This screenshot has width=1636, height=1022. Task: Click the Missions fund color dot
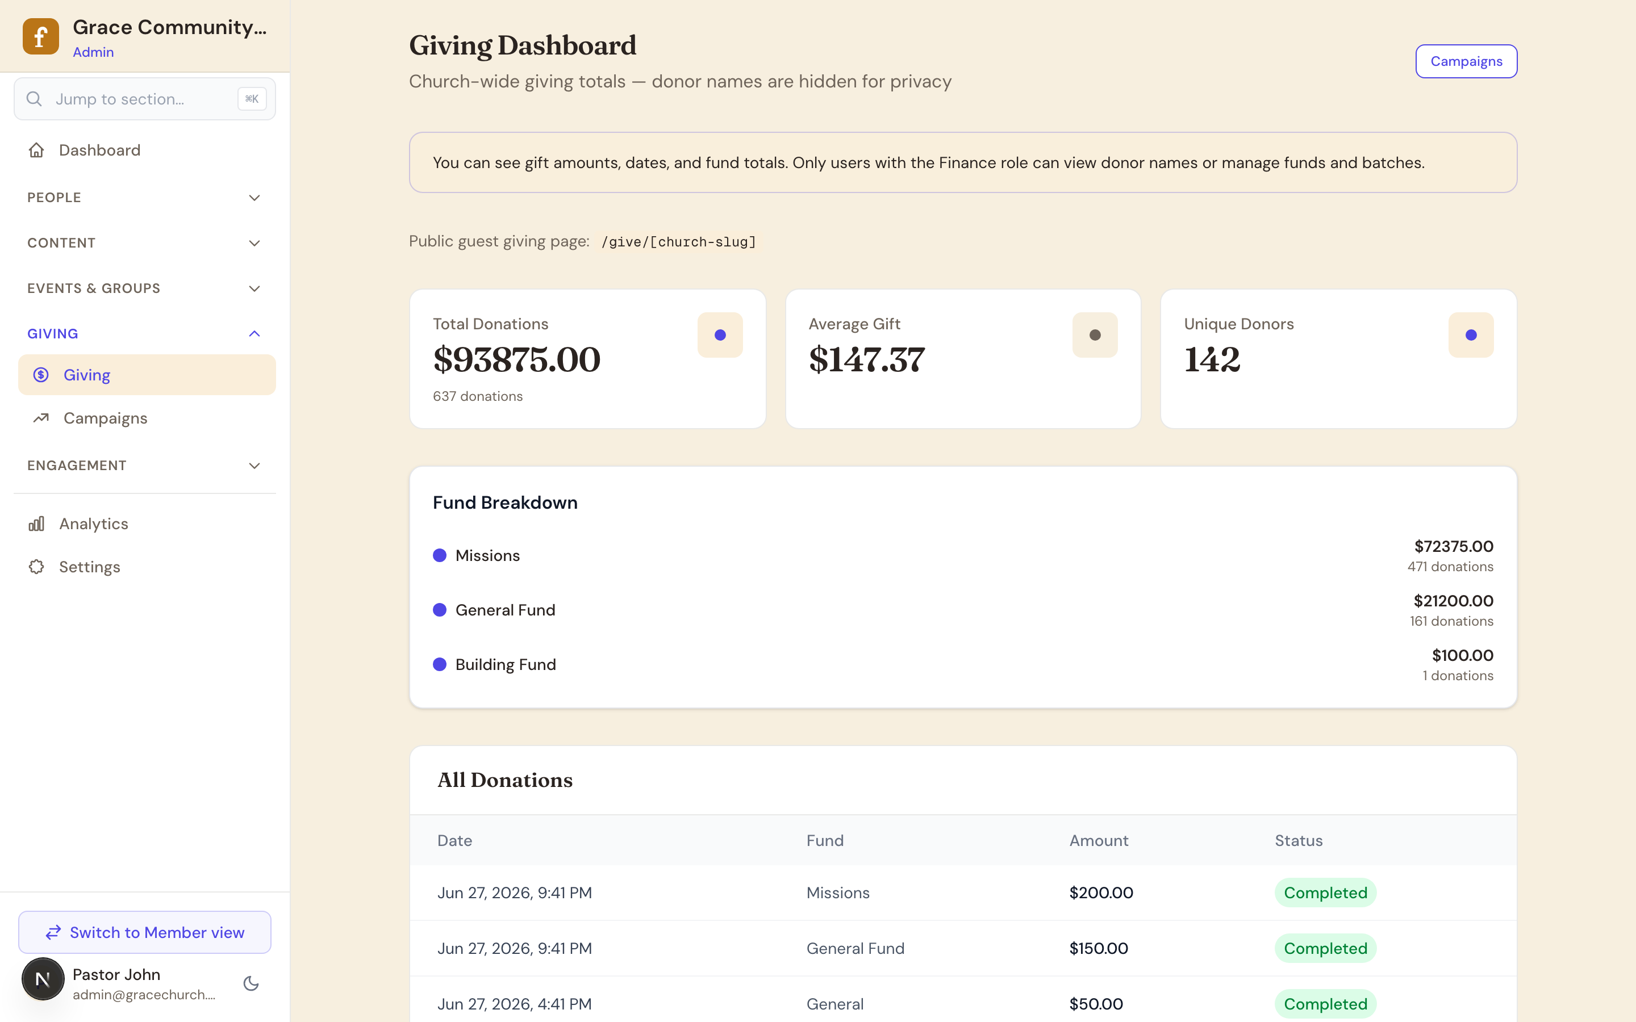[440, 556]
